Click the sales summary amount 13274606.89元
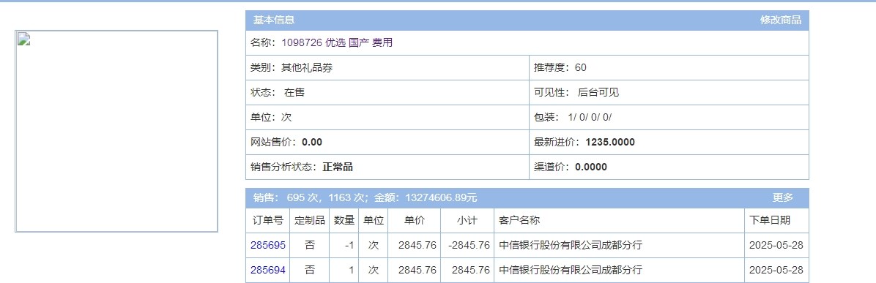This screenshot has height=283, width=876. point(442,197)
